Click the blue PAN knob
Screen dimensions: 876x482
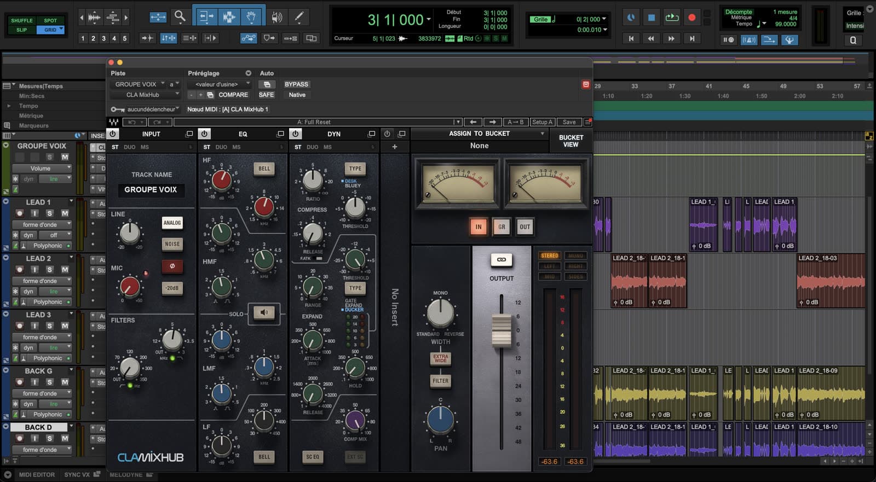click(440, 420)
